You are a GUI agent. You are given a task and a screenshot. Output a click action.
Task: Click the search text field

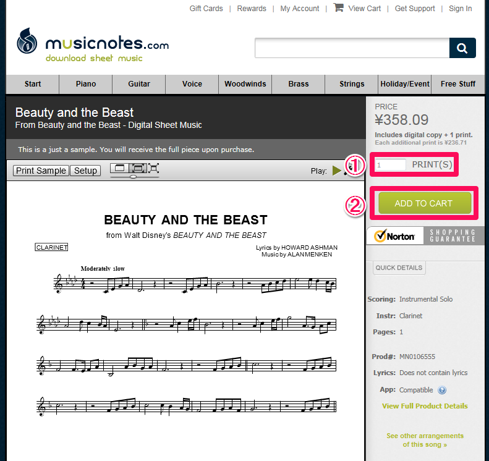pos(352,48)
